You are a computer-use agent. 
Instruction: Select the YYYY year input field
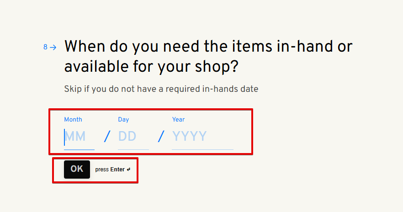click(202, 137)
